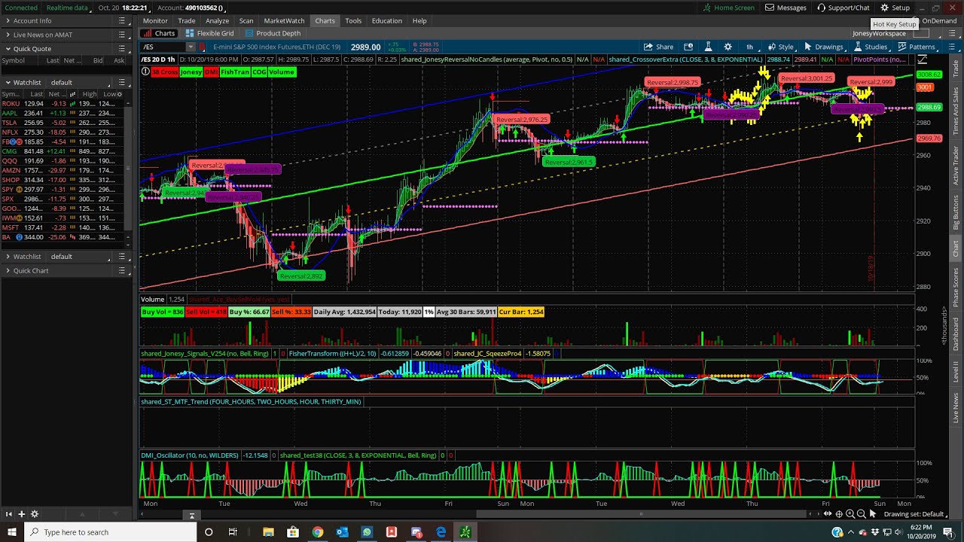
Task: Click the red clipboard symbol link icon
Action: tap(201, 47)
